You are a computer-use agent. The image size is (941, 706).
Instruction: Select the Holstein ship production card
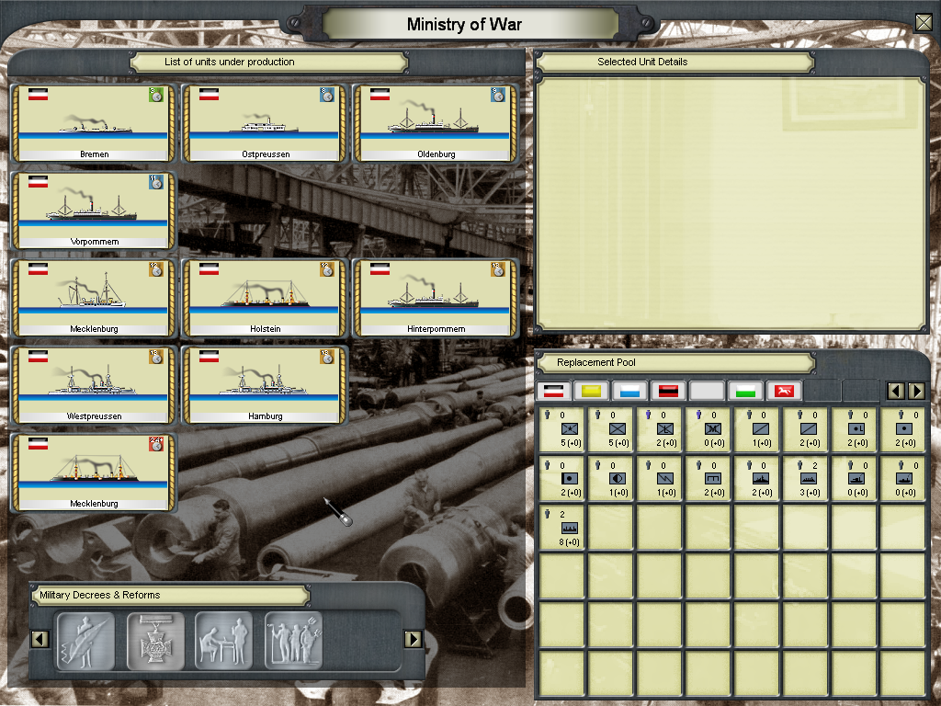[265, 298]
